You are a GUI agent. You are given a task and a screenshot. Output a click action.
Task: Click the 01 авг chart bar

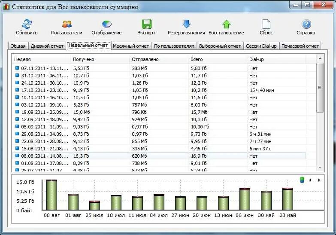(73, 202)
